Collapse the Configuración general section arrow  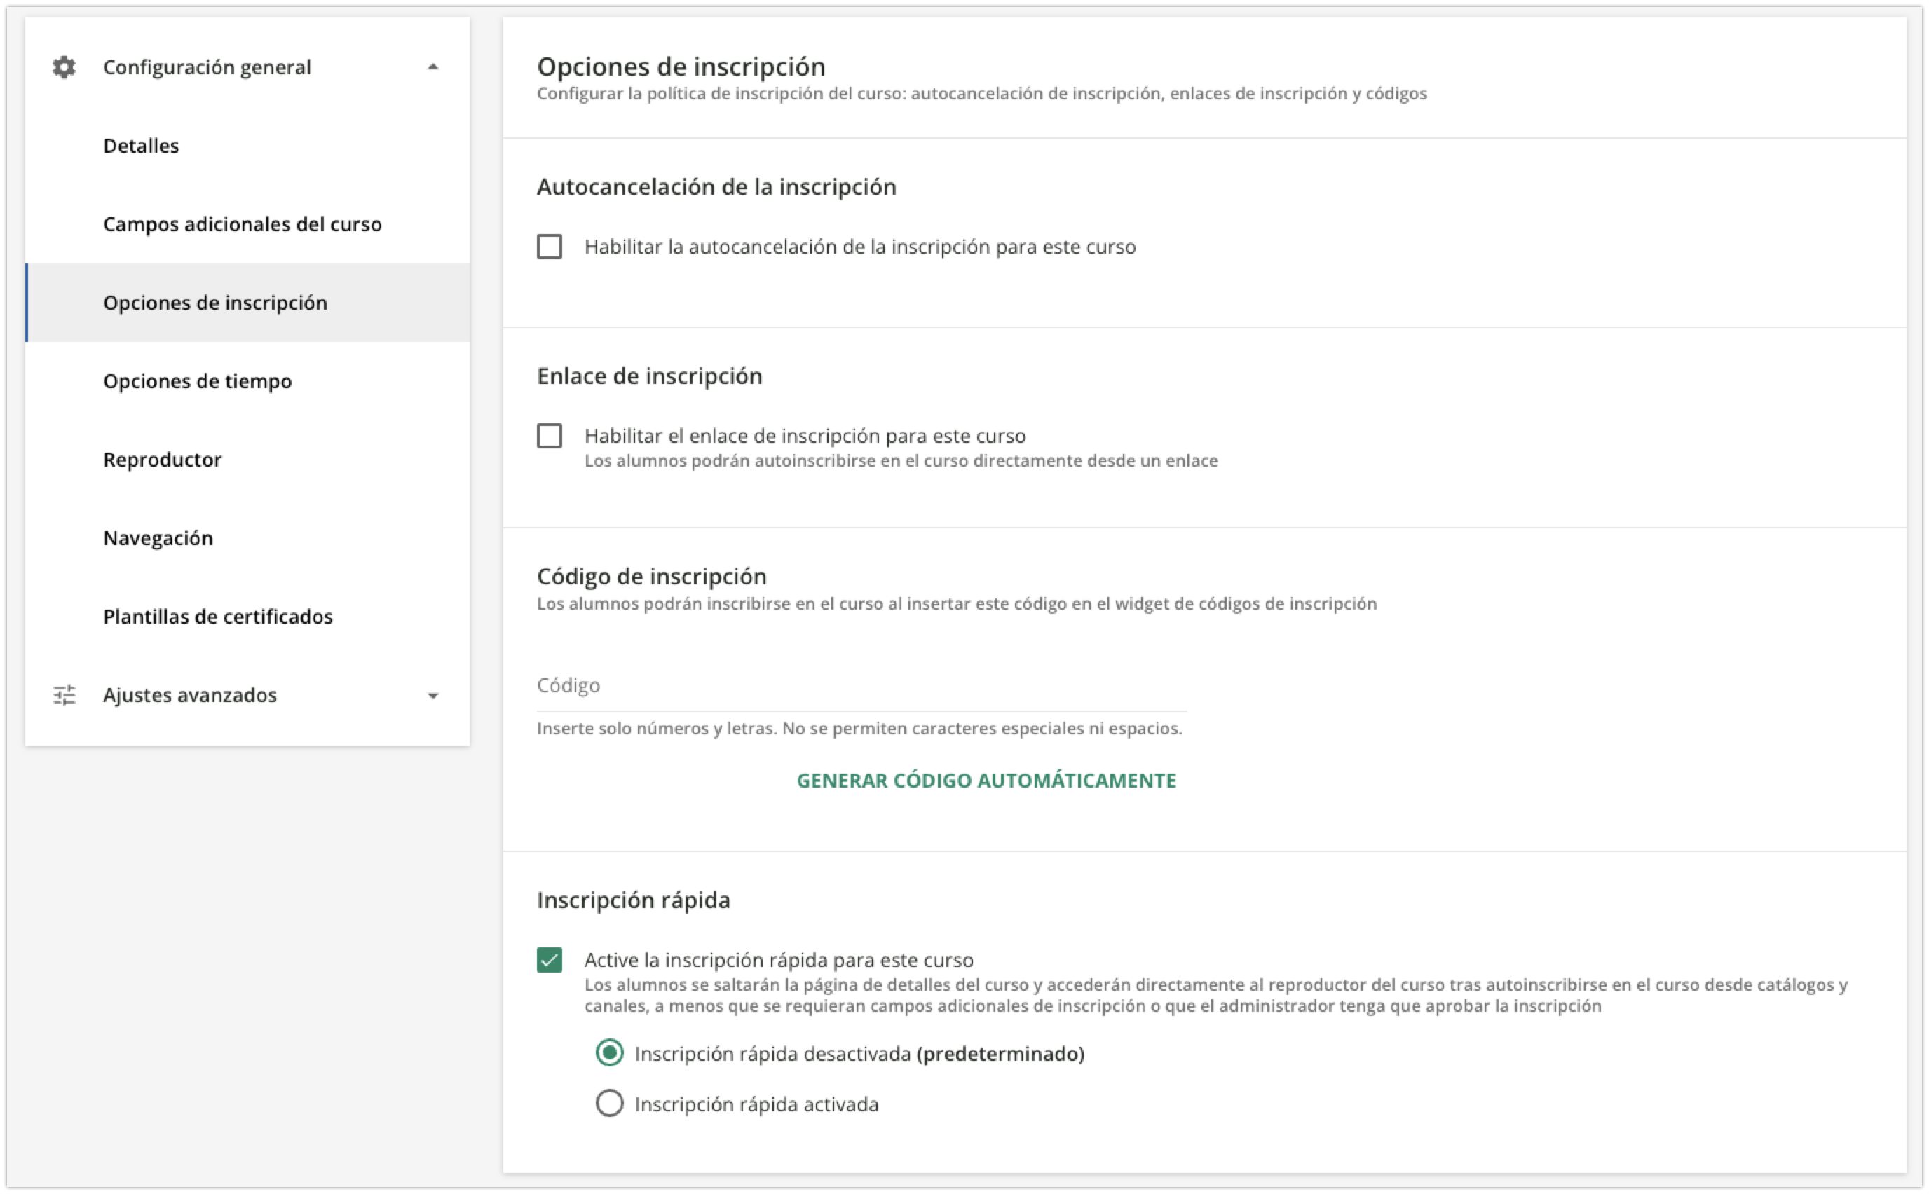coord(433,67)
